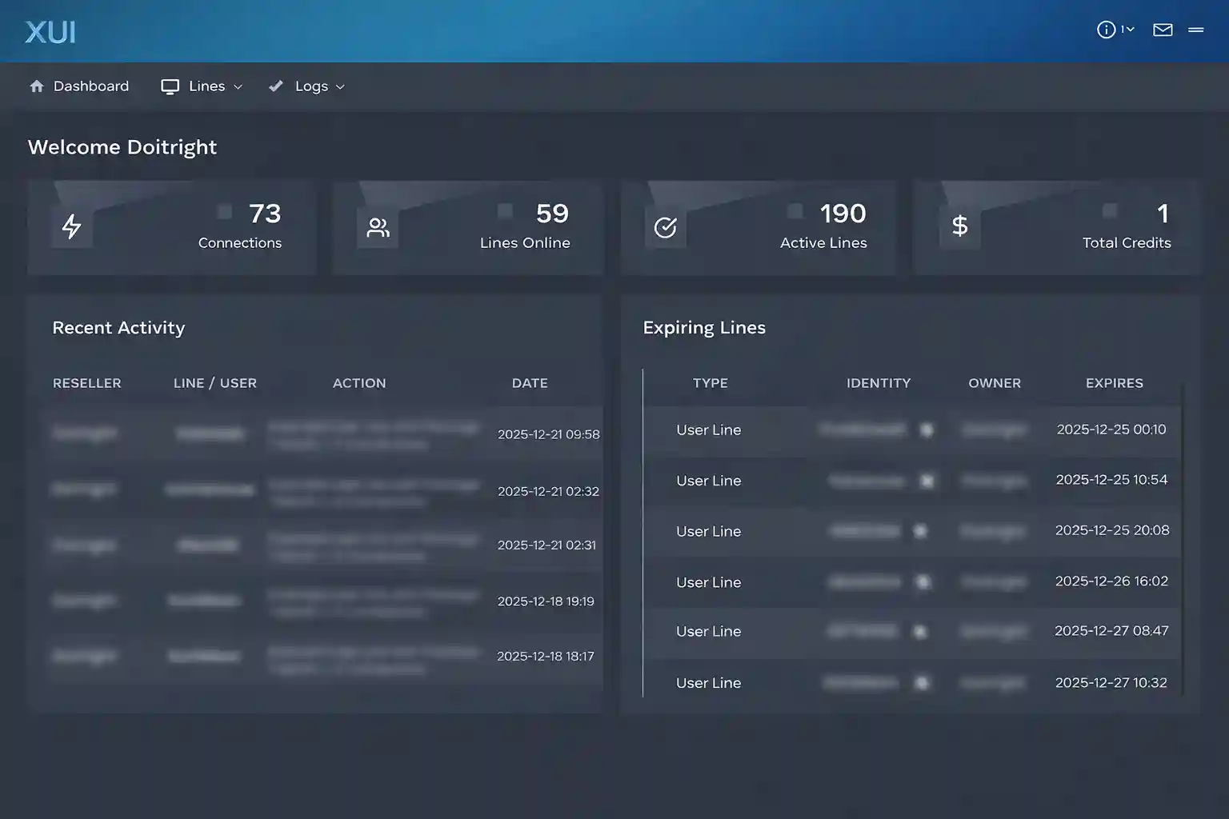Click the TYPE column header
This screenshot has width=1229, height=819.
pos(711,383)
